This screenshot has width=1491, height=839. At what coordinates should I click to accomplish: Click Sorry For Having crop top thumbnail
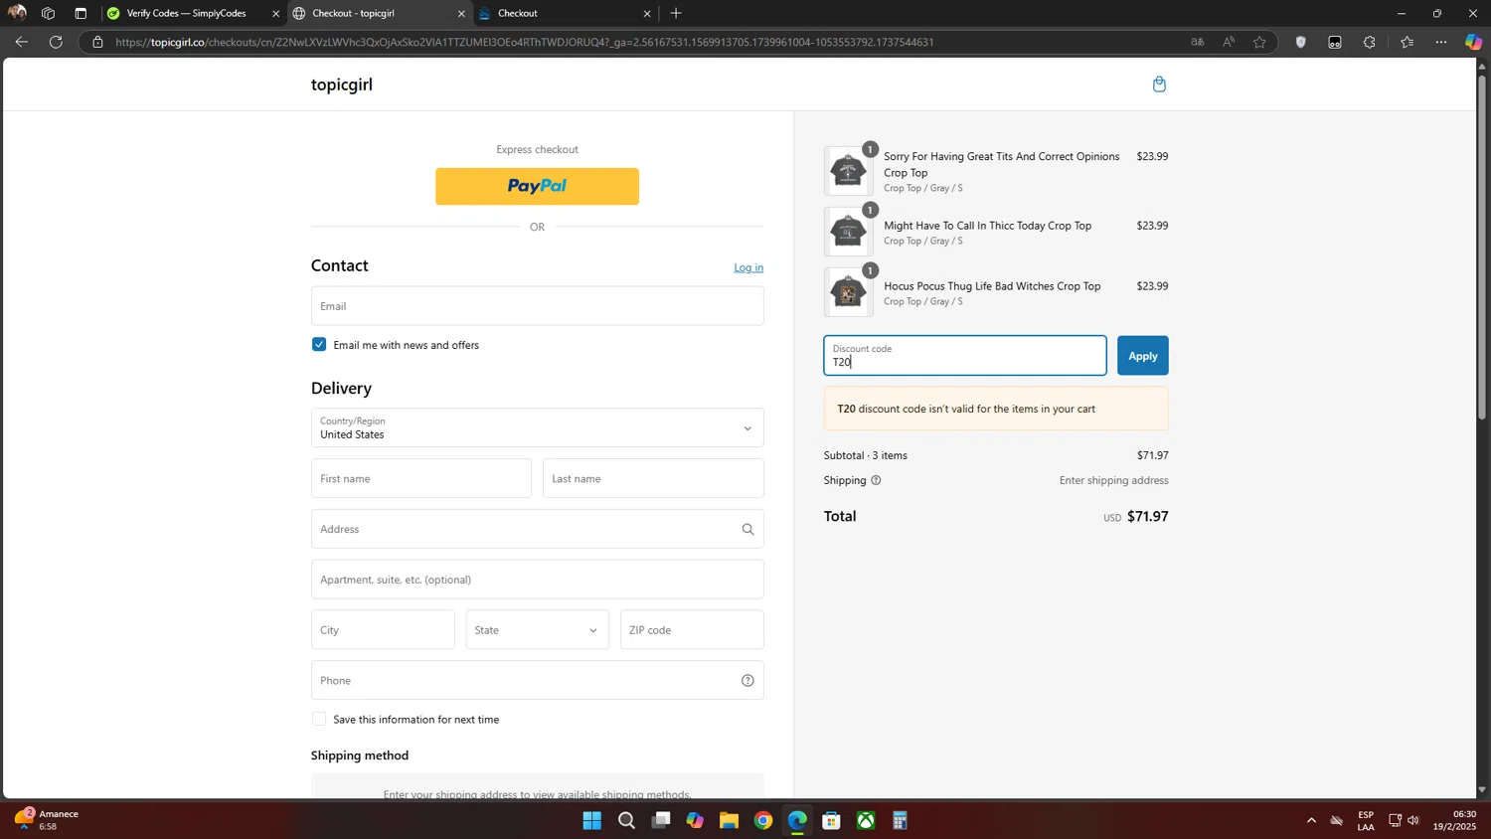(x=848, y=171)
